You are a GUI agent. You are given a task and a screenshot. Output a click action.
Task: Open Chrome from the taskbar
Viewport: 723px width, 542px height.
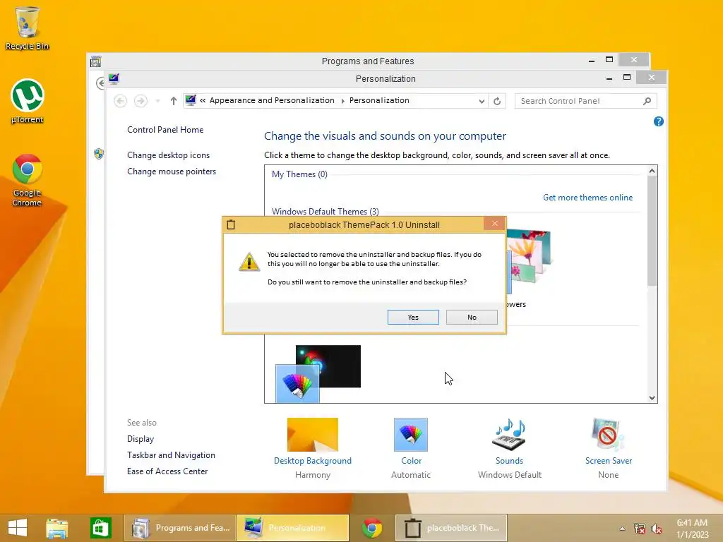pos(371,528)
